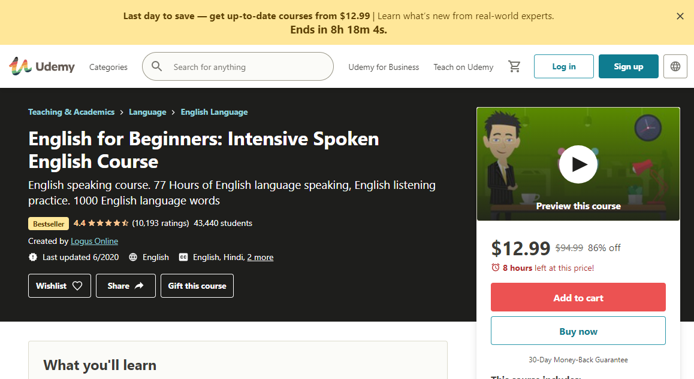The width and height of the screenshot is (694, 379).
Task: Click the Wishlist heart icon
Action: coord(79,286)
